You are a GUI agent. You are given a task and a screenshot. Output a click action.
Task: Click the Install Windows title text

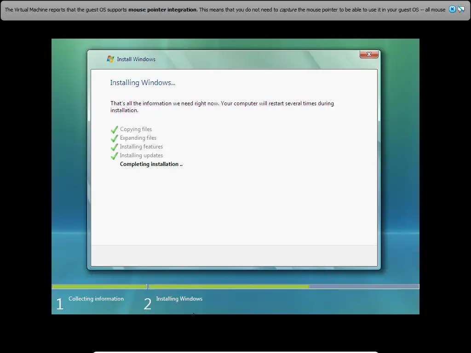click(x=136, y=59)
